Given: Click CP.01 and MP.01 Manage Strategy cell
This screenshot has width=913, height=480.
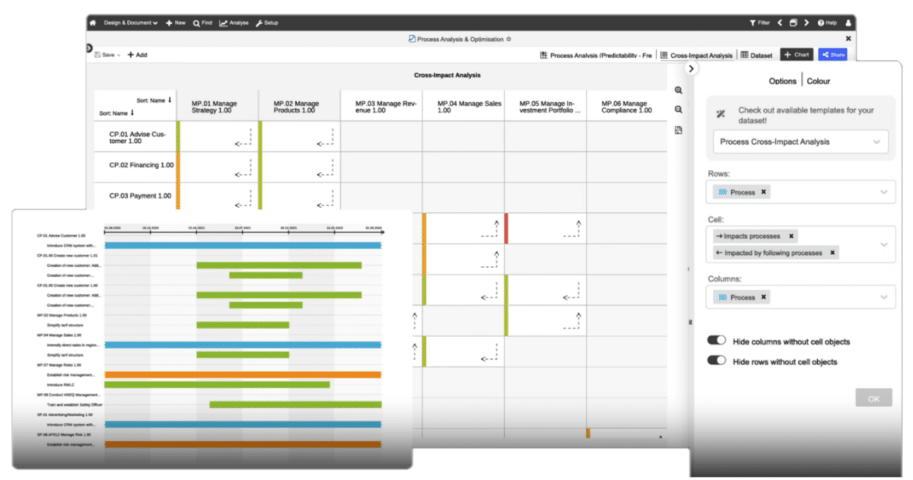Looking at the screenshot, I should pyautogui.click(x=219, y=137).
